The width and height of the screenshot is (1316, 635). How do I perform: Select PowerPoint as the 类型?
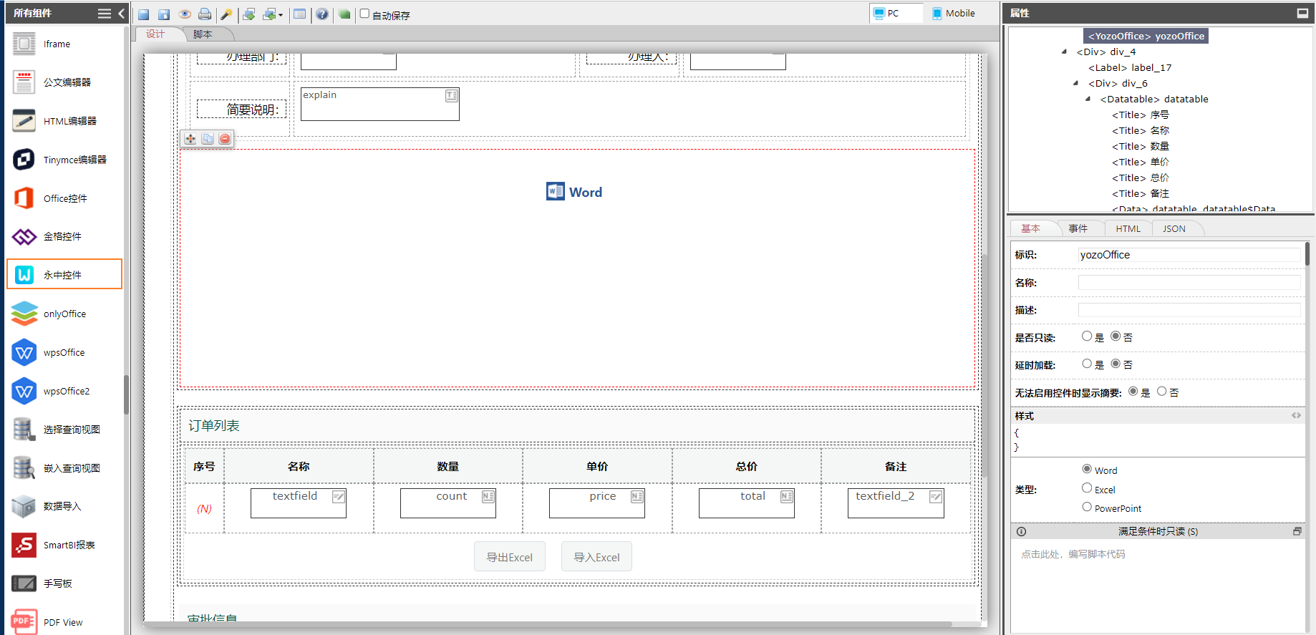pos(1087,507)
